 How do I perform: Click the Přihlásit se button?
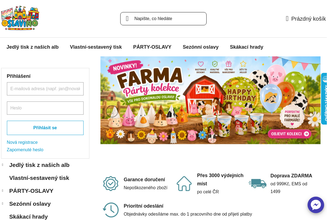coord(45,128)
